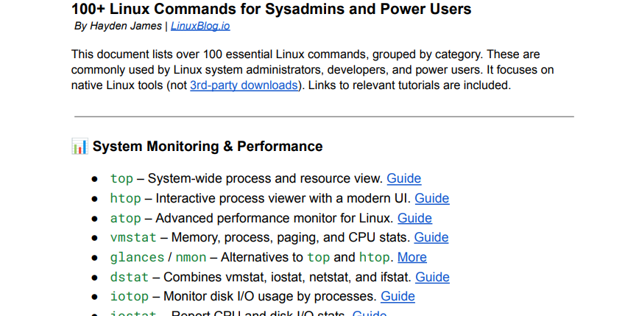This screenshot has width=639, height=316.
Task: Click the document title heading
Action: 271,10
